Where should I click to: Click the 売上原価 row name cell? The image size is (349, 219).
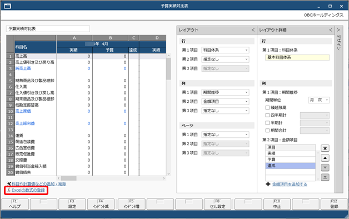coord(36,111)
